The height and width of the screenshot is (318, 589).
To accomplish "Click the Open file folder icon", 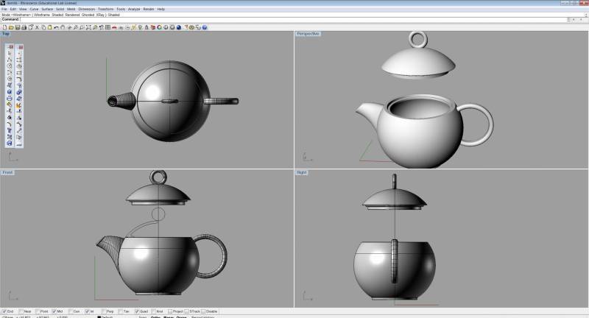I will [10, 27].
